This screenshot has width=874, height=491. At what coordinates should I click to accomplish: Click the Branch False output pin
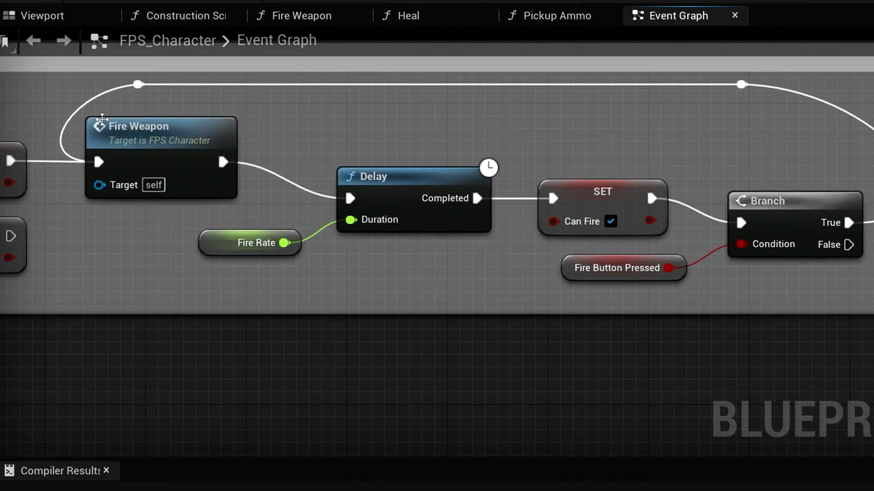coord(849,245)
